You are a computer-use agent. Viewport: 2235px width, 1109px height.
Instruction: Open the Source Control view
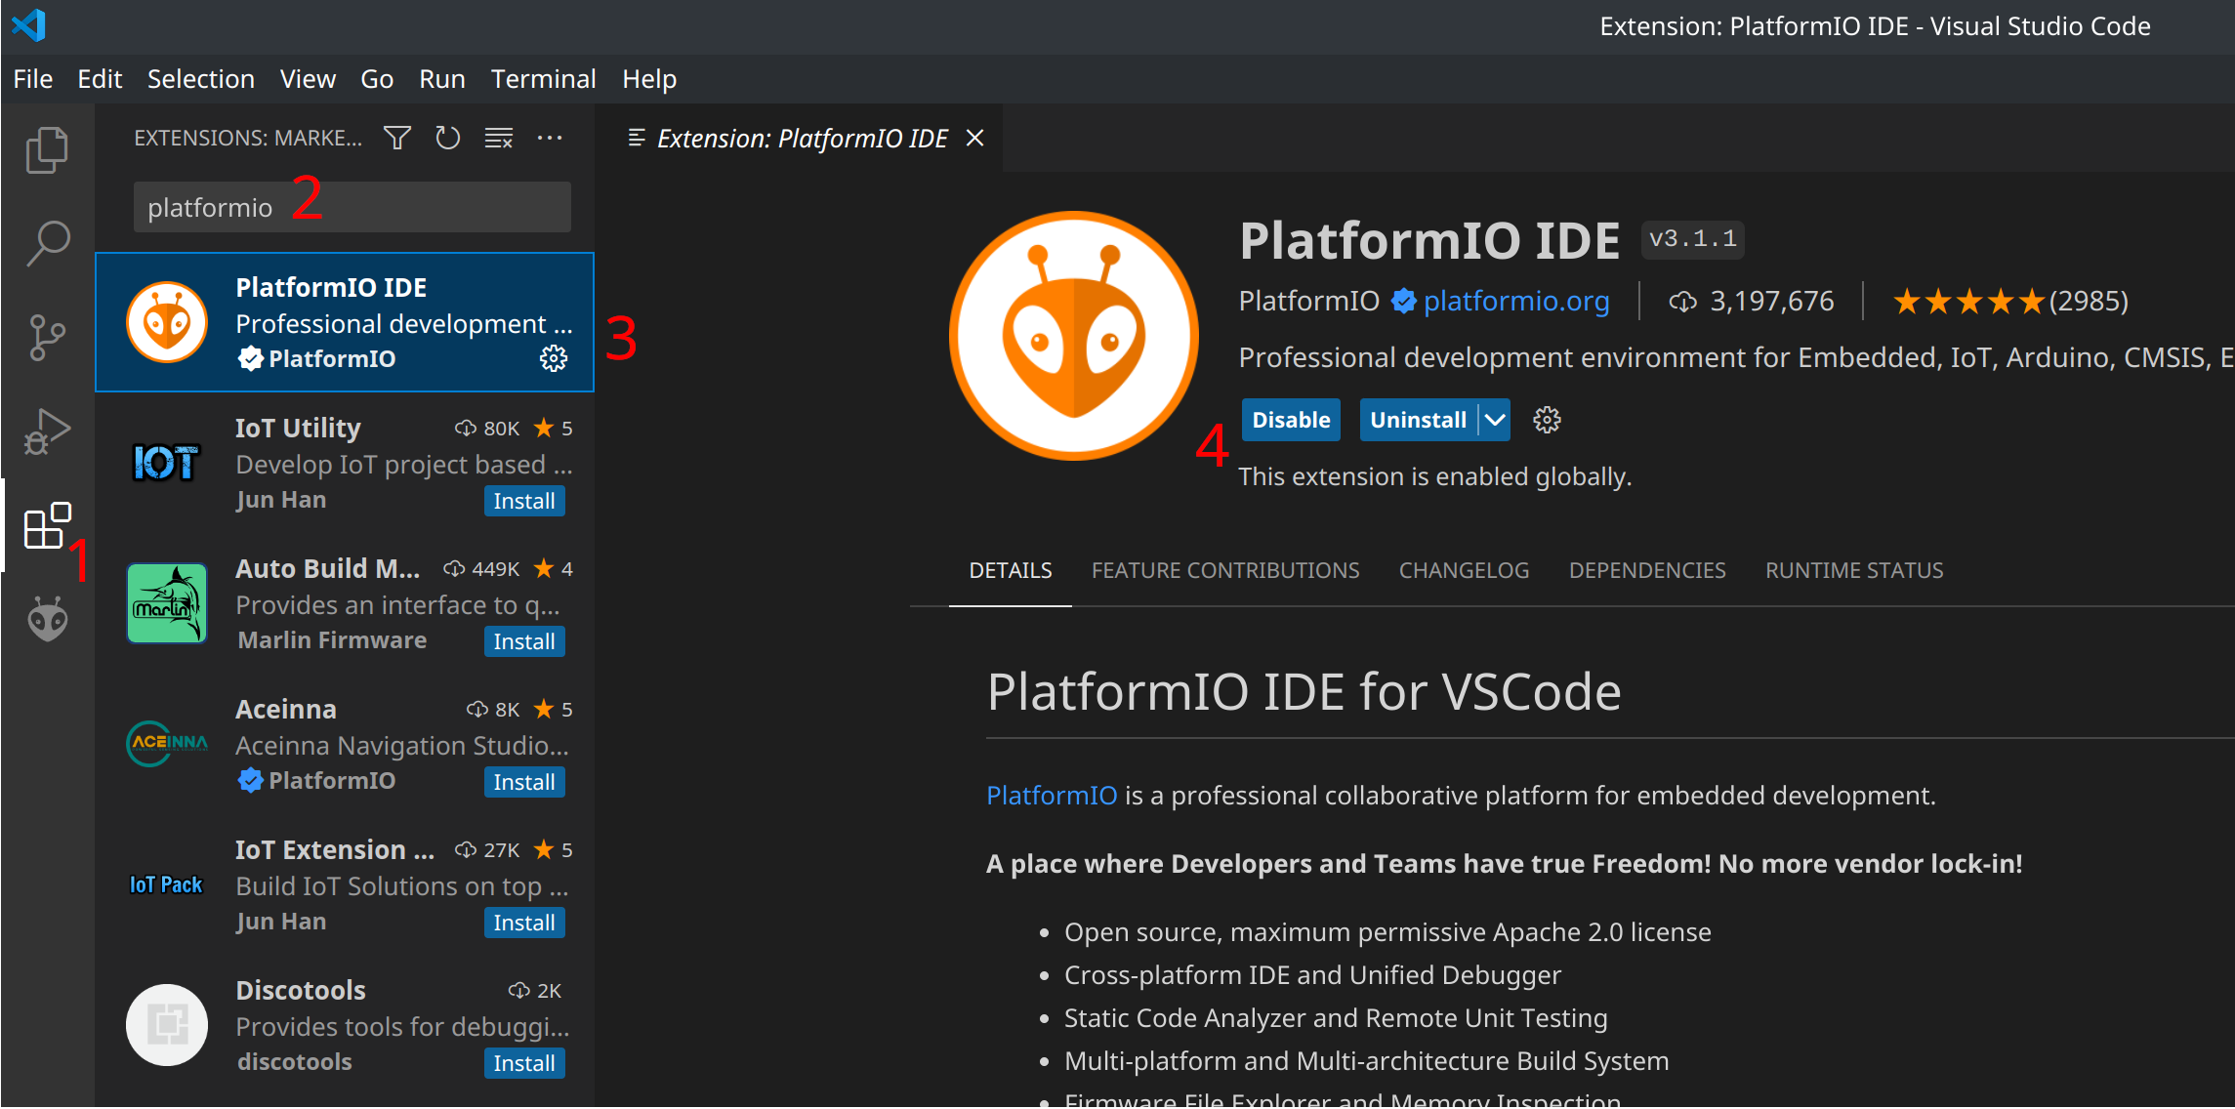(x=47, y=337)
